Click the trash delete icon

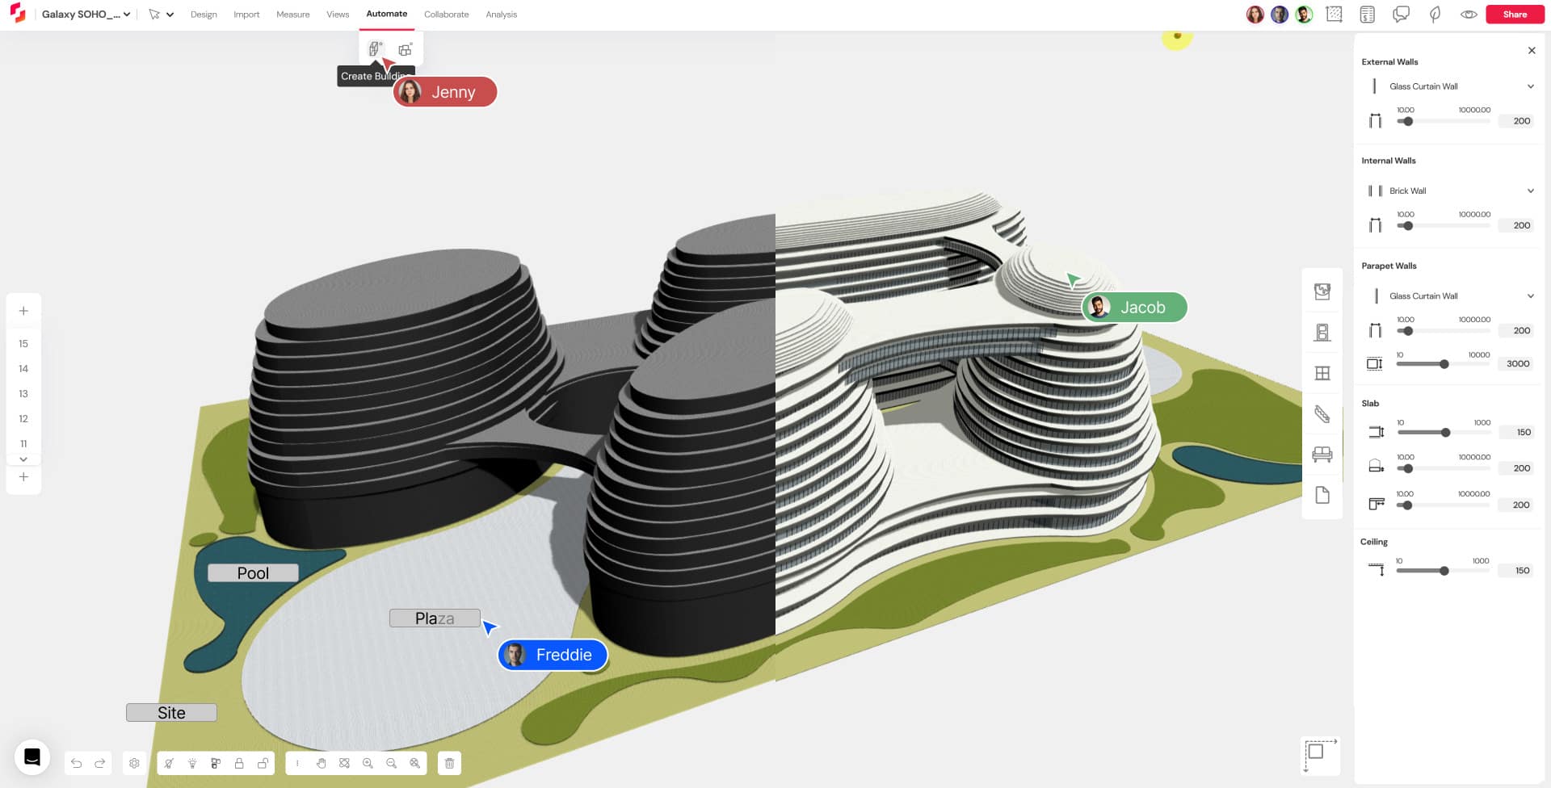click(450, 763)
